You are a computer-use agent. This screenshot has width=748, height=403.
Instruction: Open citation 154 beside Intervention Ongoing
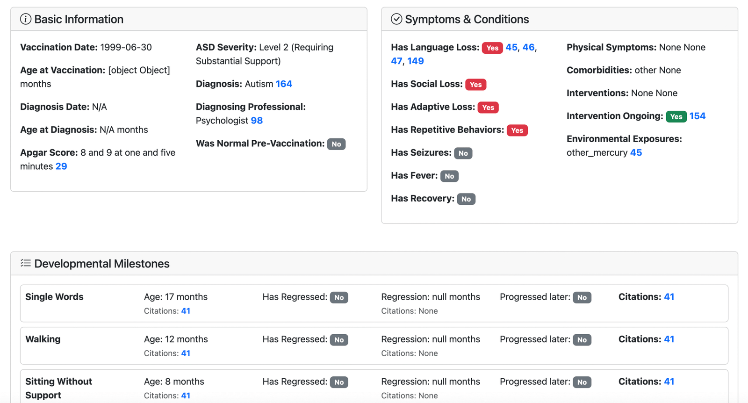(698, 116)
